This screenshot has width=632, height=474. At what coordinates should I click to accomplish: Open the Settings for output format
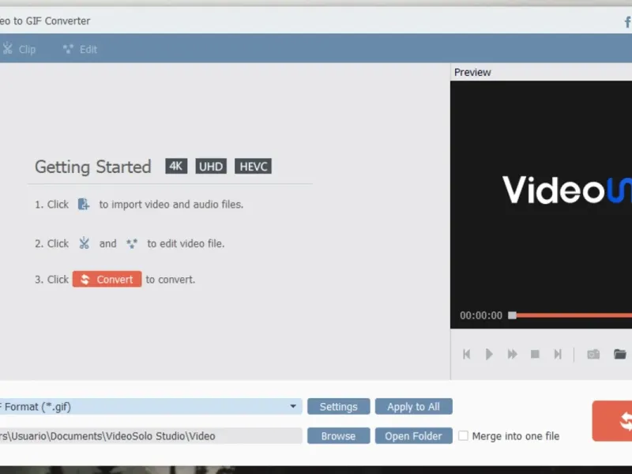pyautogui.click(x=339, y=406)
